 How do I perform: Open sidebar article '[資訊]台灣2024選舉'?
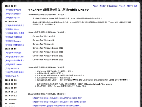[x=13, y=53]
